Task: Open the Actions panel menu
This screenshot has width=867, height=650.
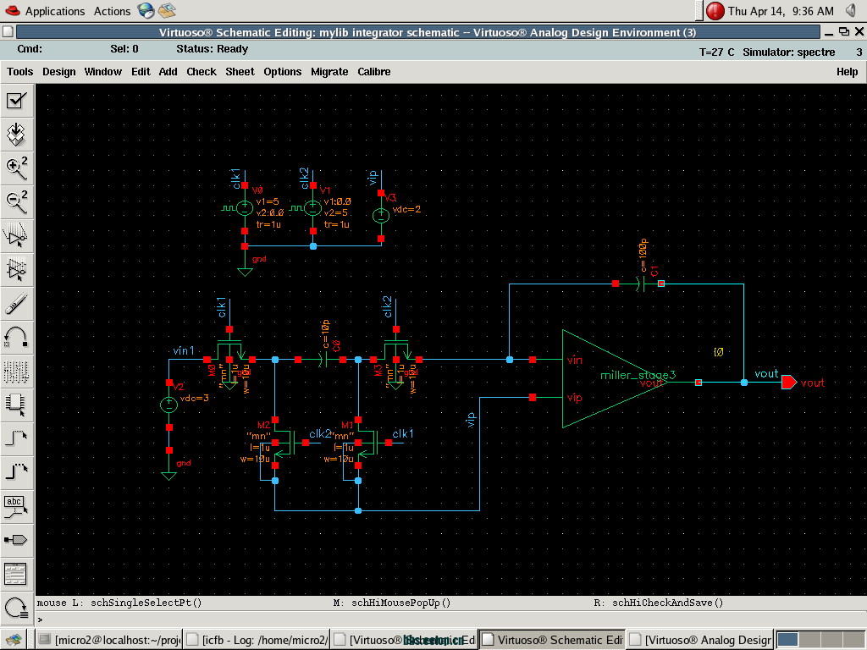Action: tap(113, 11)
